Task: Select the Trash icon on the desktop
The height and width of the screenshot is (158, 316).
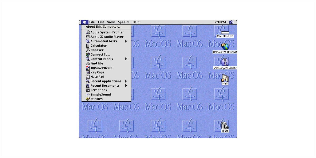Action: (225, 125)
